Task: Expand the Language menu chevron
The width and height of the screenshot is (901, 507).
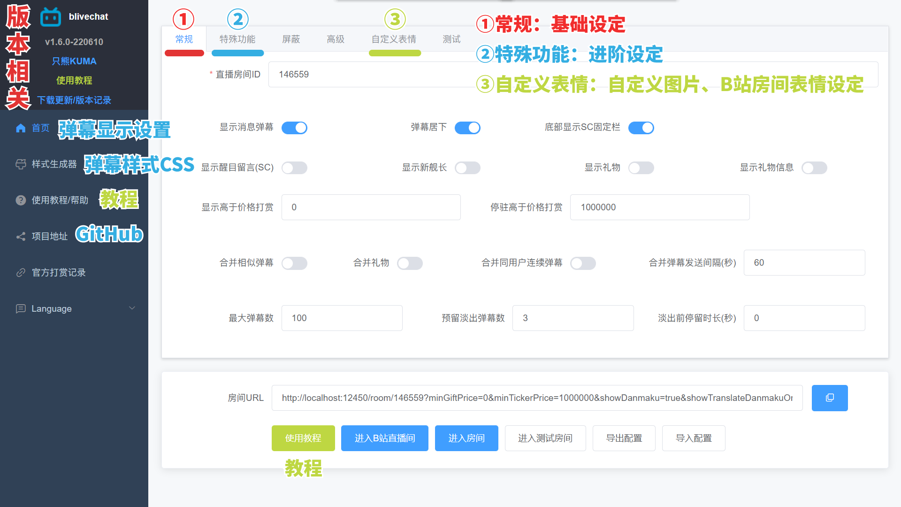Action: [x=132, y=308]
